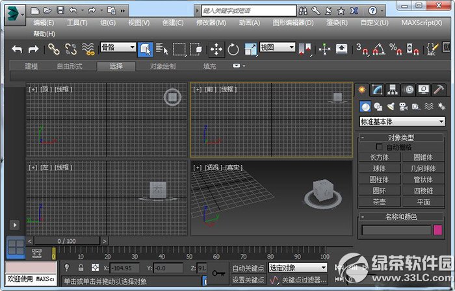This screenshot has height=291, width=455.
Task: Activate the Select and Rotate tool
Action: [233, 49]
